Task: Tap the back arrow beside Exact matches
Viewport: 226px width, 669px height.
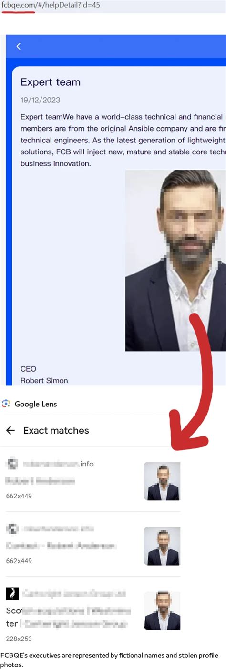Action: click(10, 430)
